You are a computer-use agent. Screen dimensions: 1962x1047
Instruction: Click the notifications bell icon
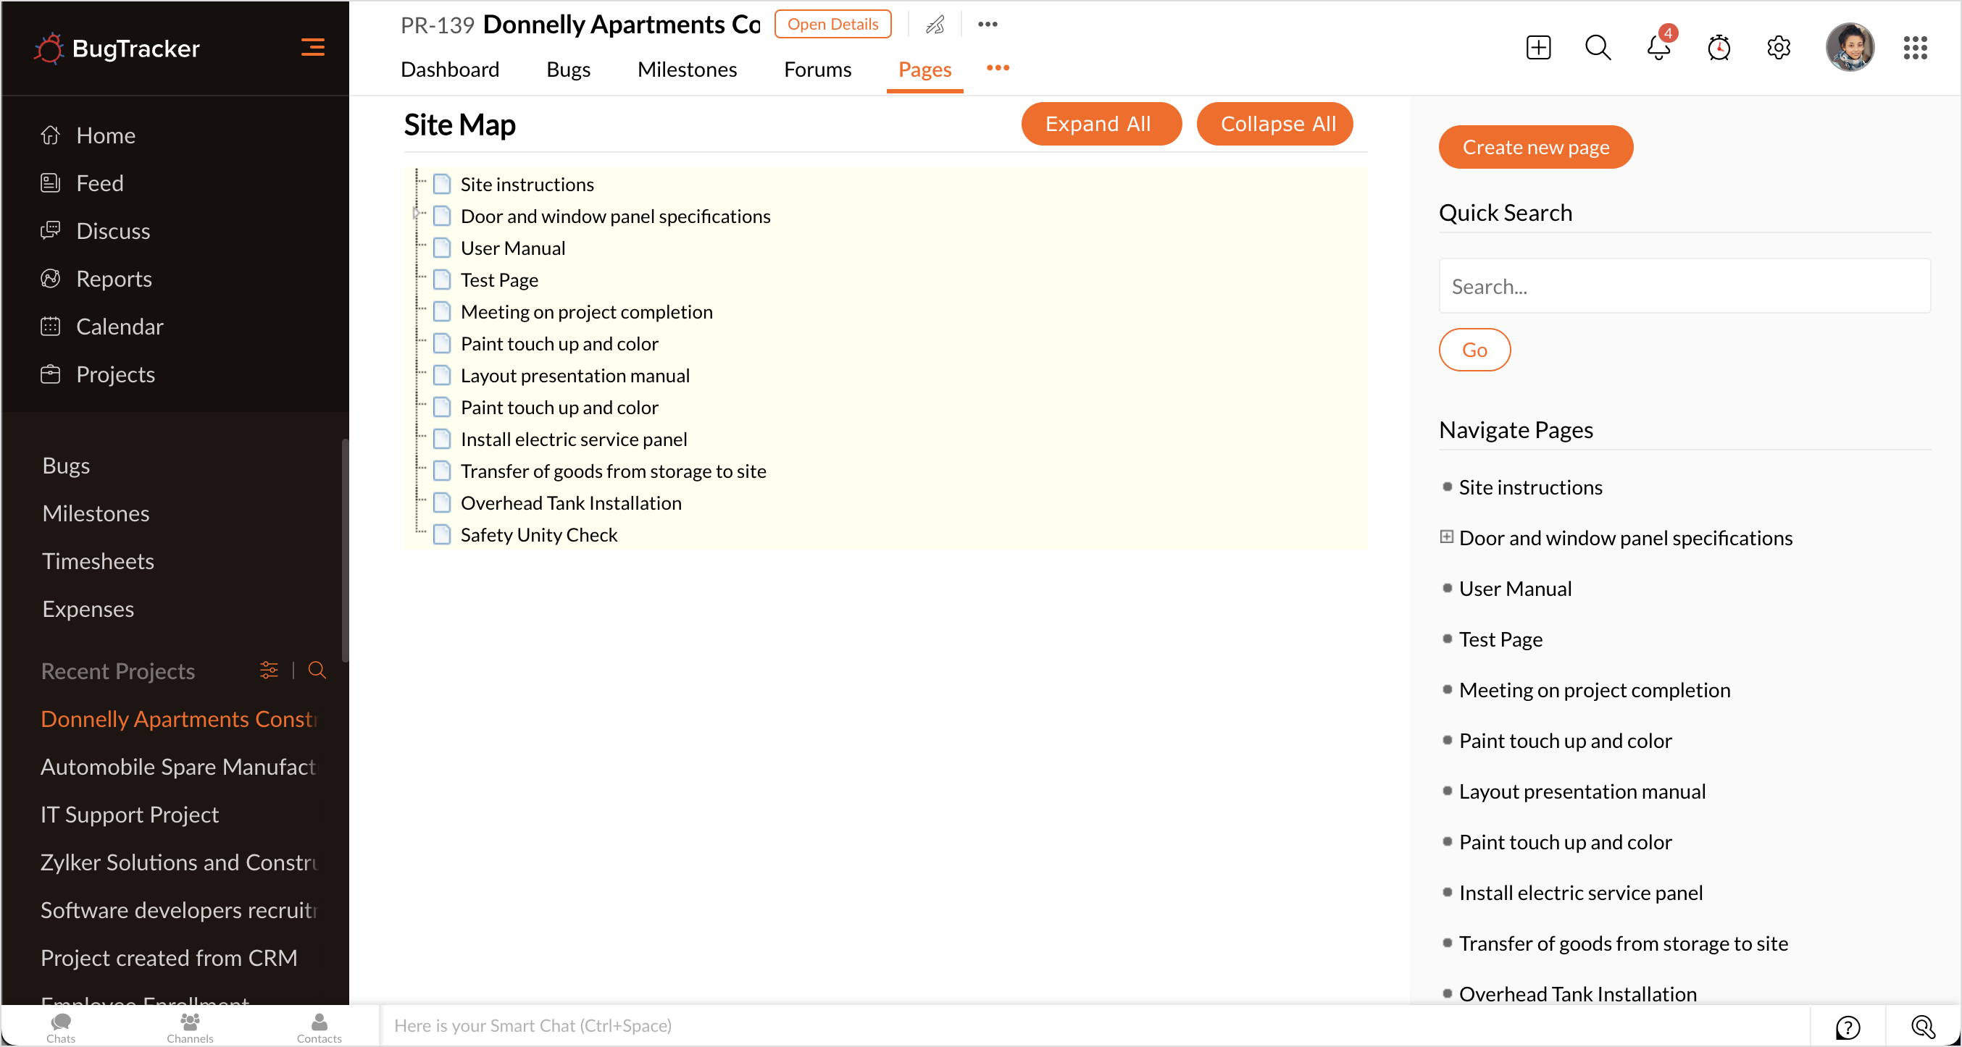[1658, 48]
